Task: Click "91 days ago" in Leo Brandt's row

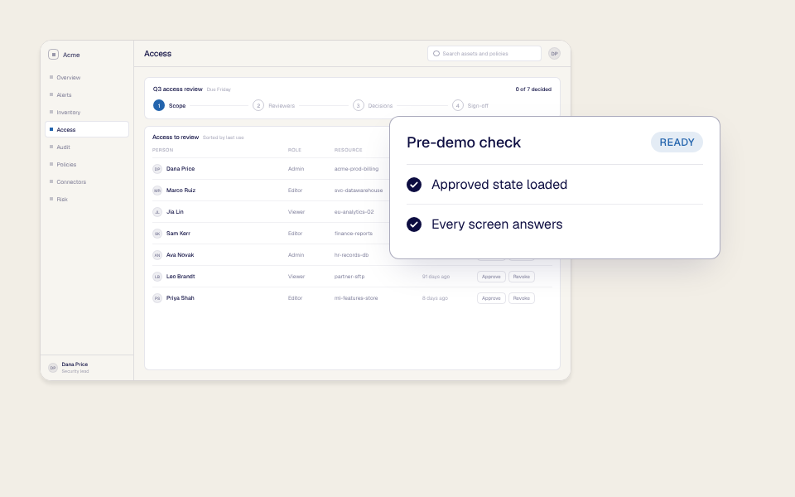Action: (x=436, y=277)
